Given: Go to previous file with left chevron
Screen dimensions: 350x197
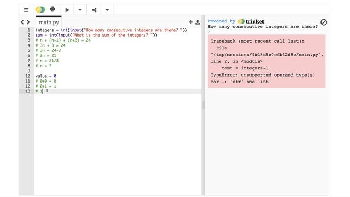Looking at the screenshot, I should pyautogui.click(x=22, y=22).
